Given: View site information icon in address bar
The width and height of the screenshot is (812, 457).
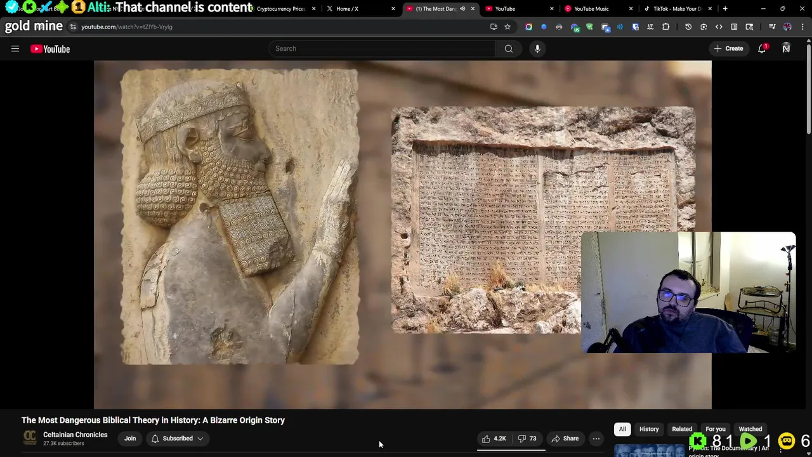Looking at the screenshot, I should pyautogui.click(x=73, y=27).
